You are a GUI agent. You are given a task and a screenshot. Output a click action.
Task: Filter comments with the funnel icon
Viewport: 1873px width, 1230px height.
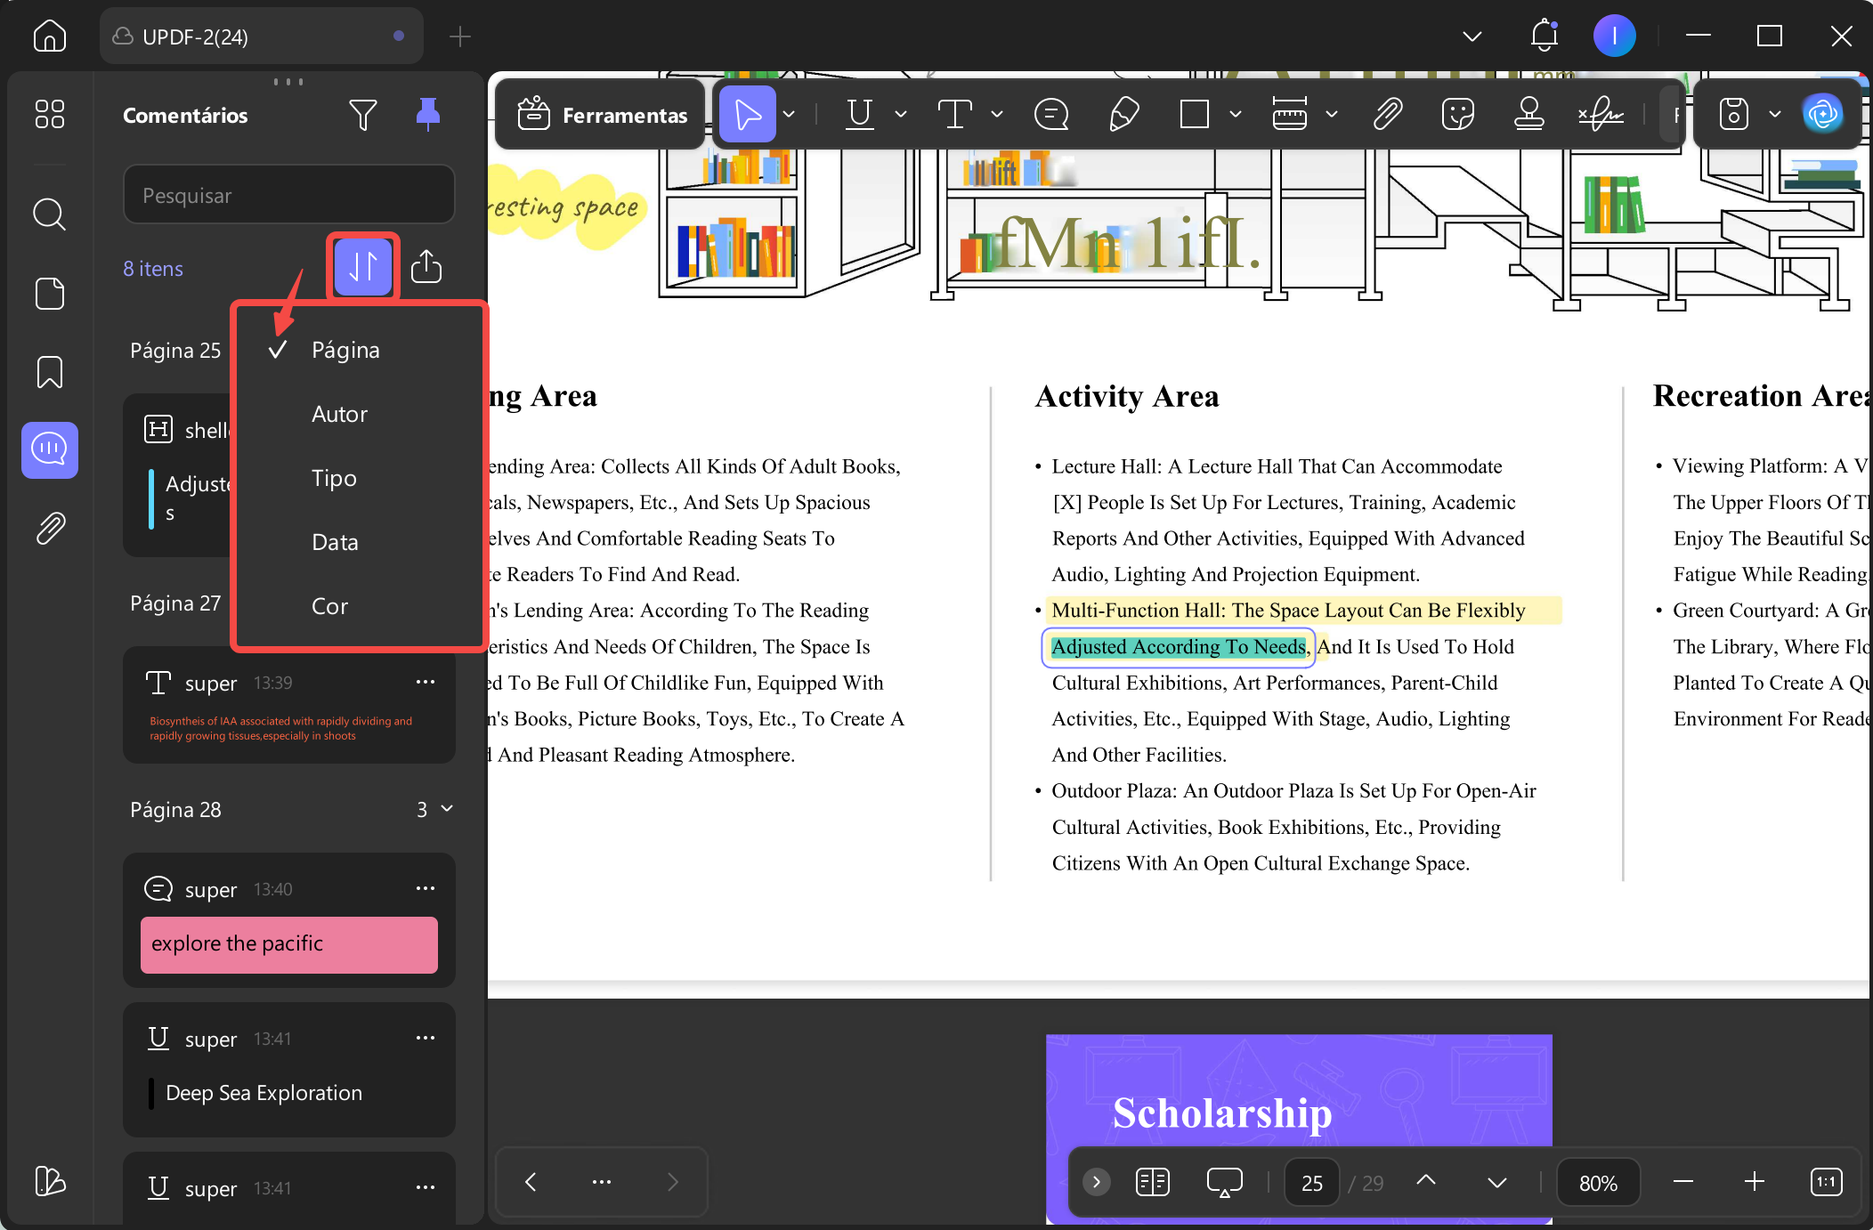(363, 115)
